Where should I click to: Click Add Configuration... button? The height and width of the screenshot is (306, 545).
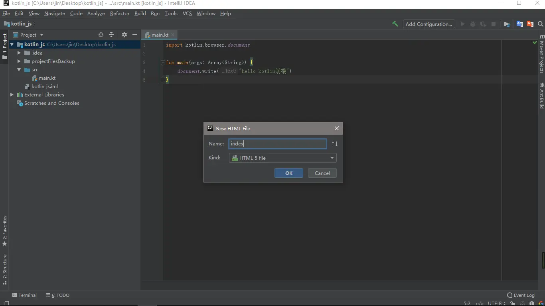pyautogui.click(x=429, y=24)
